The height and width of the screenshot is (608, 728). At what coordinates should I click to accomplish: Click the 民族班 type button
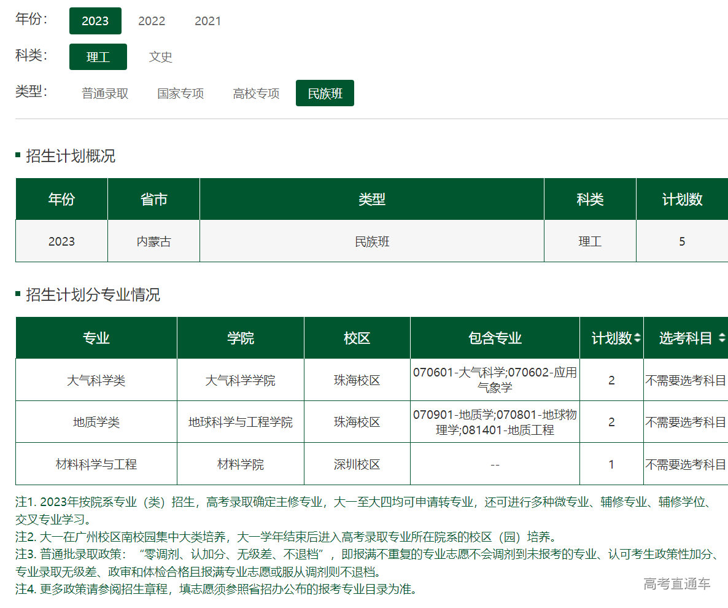click(325, 93)
